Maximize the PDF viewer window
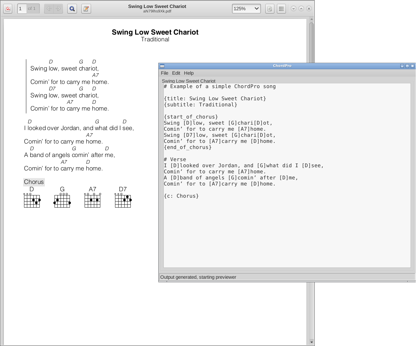 point(301,9)
